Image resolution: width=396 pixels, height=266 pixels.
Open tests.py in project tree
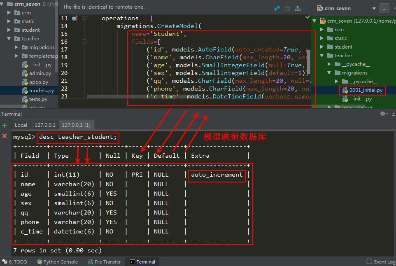pos(35,99)
